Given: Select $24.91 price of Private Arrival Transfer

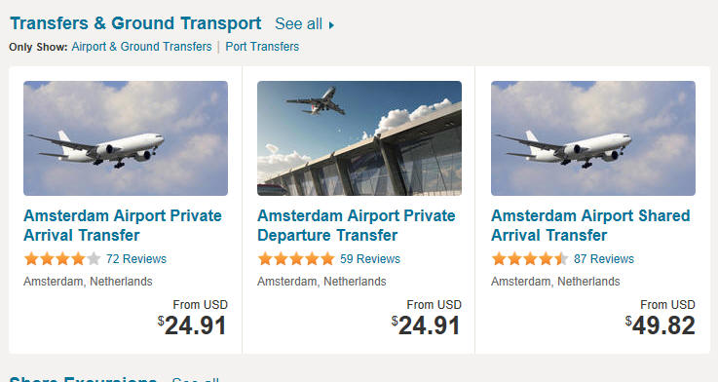Looking at the screenshot, I should click(x=192, y=325).
